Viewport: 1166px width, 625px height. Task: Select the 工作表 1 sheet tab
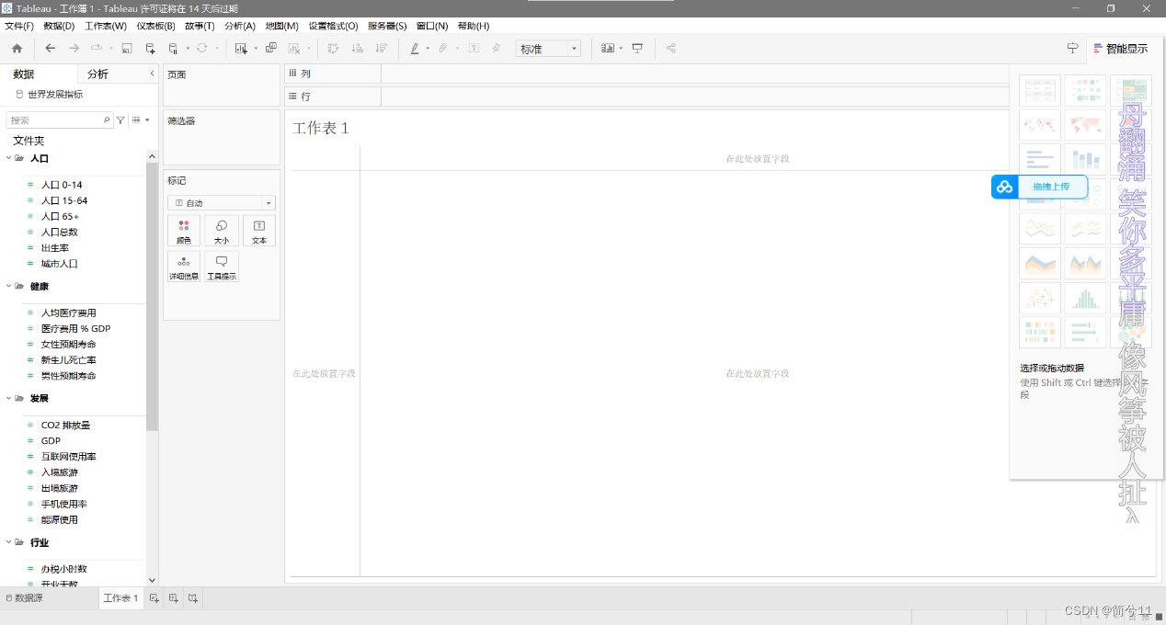[120, 598]
